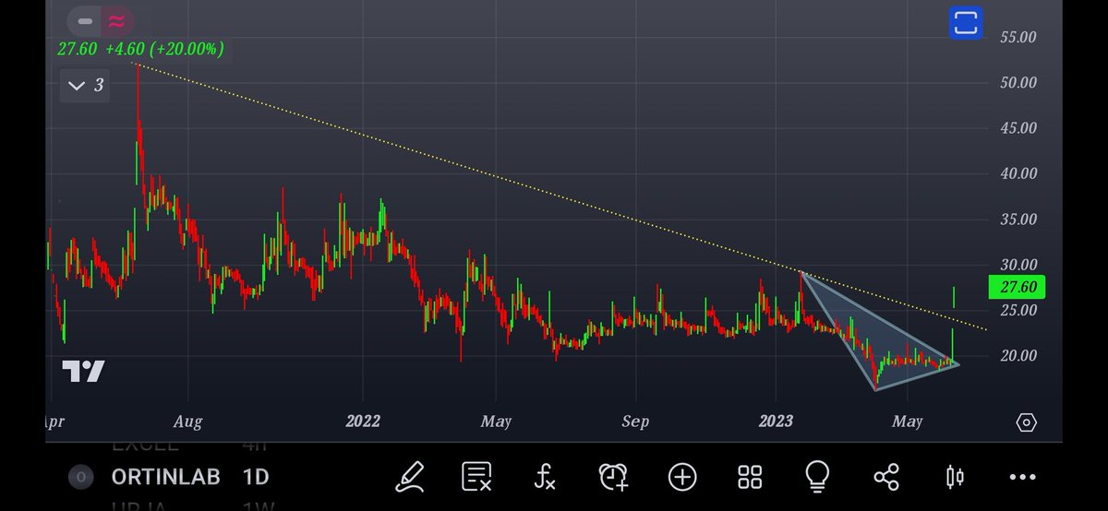Select the current price label 27.60
This screenshot has height=511, width=1108.
pos(1016,288)
